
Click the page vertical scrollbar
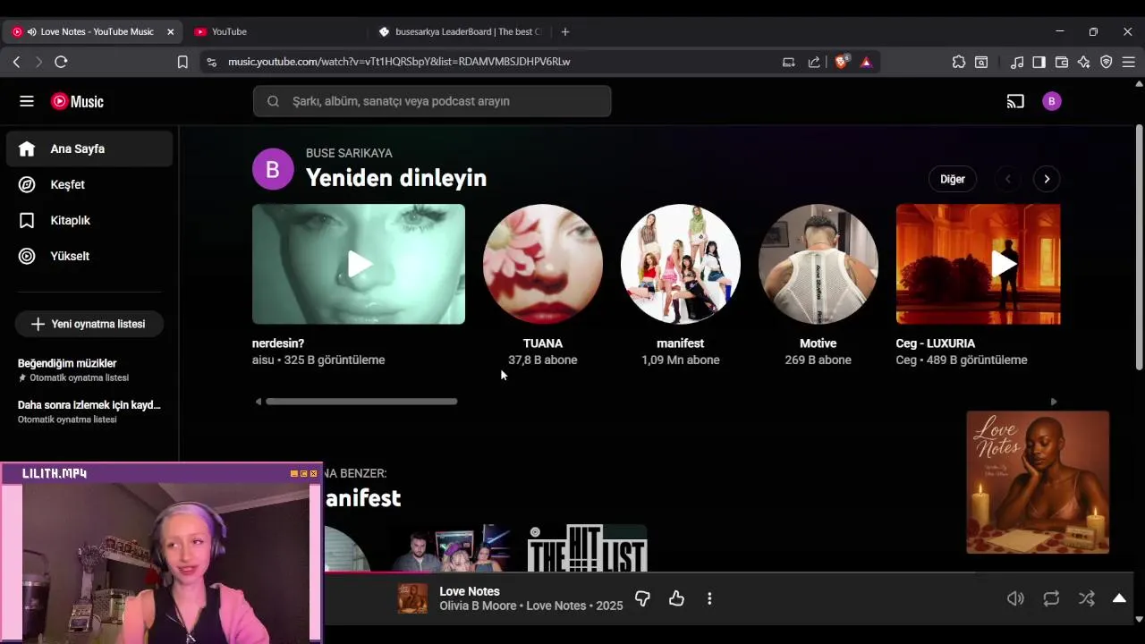click(x=1139, y=246)
